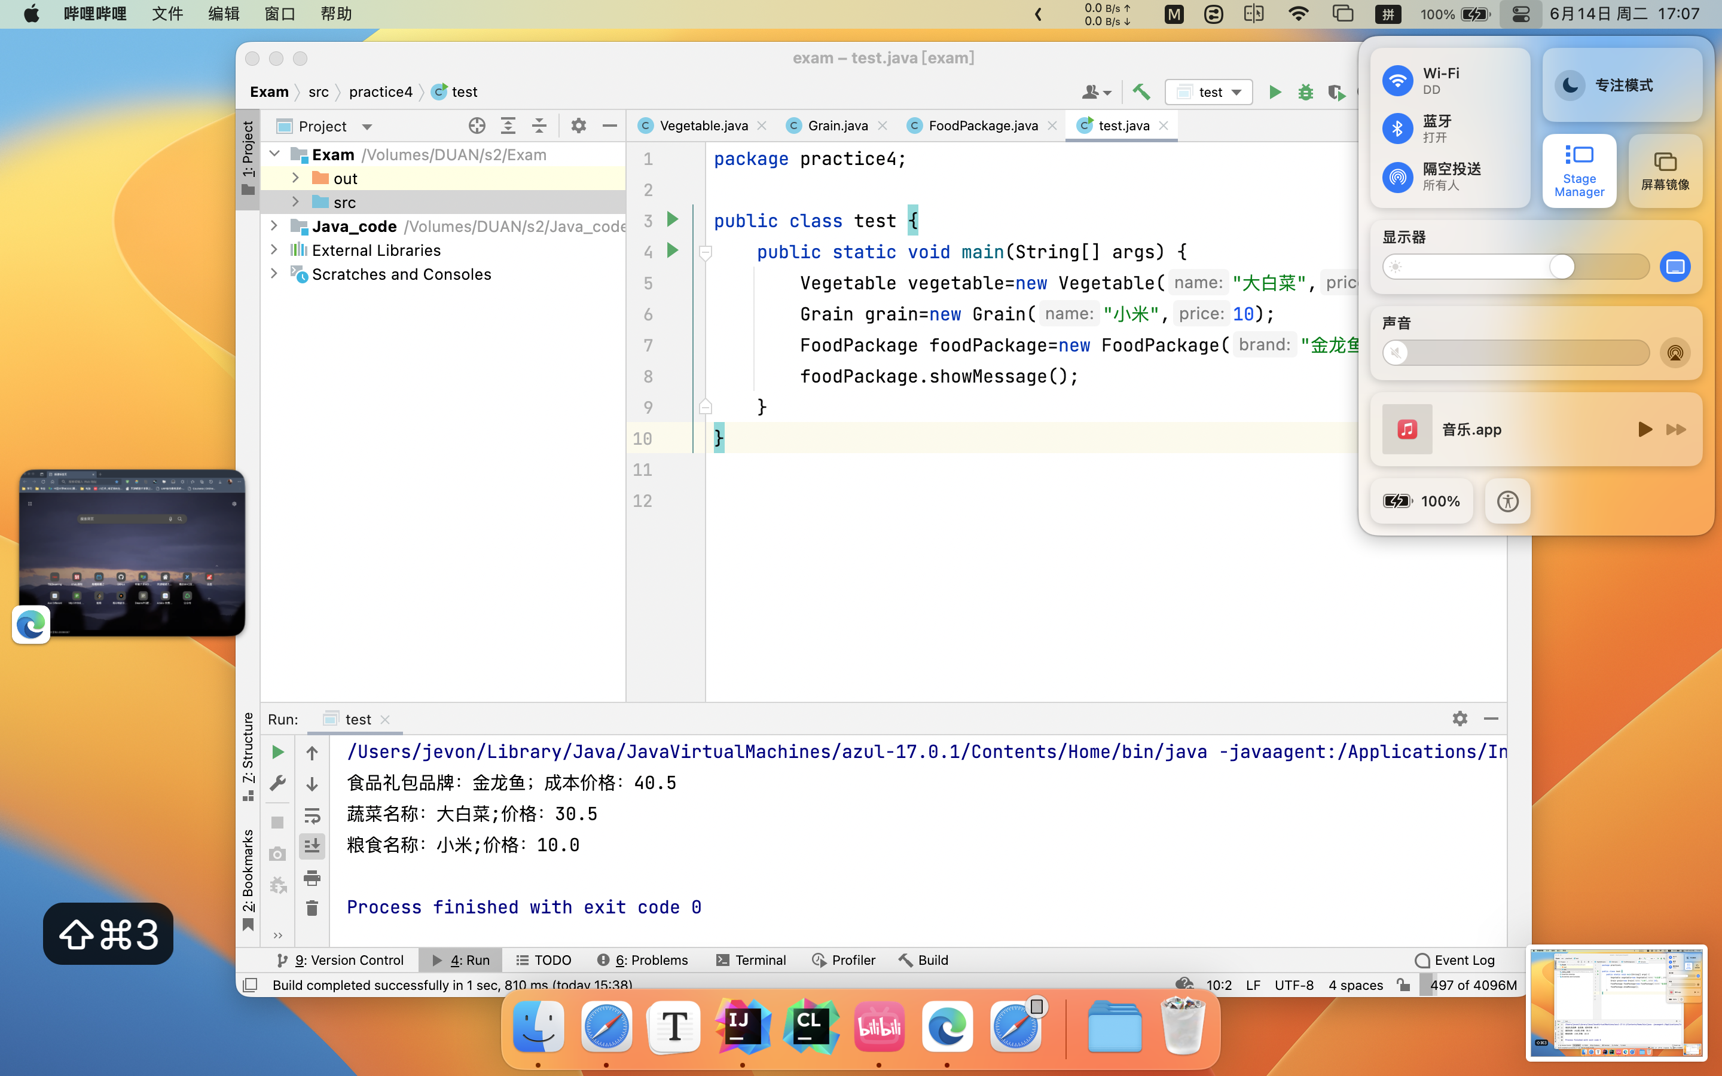
Task: Toggle Bluetooth in Control Center
Action: click(x=1397, y=128)
